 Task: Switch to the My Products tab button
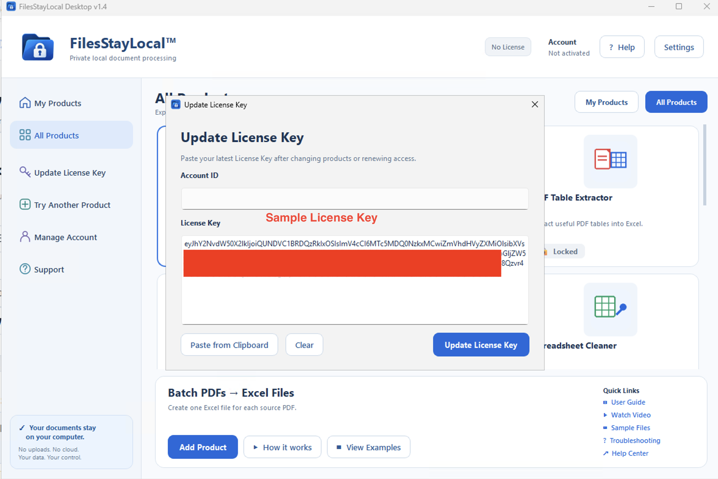[606, 102]
